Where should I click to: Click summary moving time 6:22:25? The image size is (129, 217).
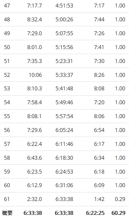point(95,213)
